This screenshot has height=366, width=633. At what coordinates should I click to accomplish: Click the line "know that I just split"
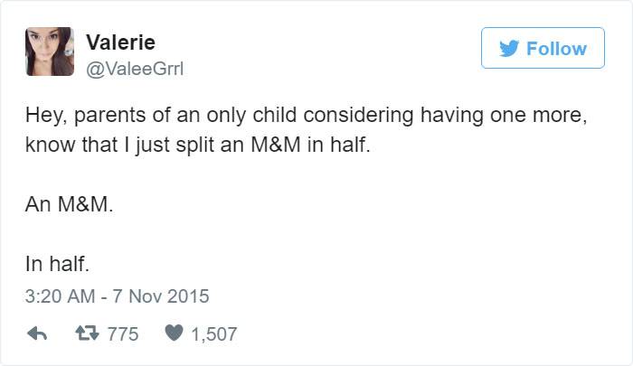[x=197, y=145]
